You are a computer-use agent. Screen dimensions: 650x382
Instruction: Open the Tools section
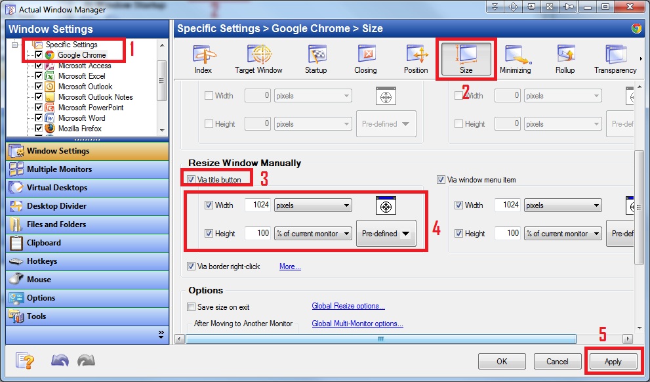click(x=87, y=316)
